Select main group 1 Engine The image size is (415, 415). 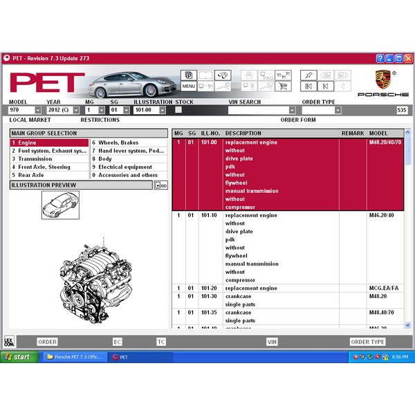click(50, 142)
